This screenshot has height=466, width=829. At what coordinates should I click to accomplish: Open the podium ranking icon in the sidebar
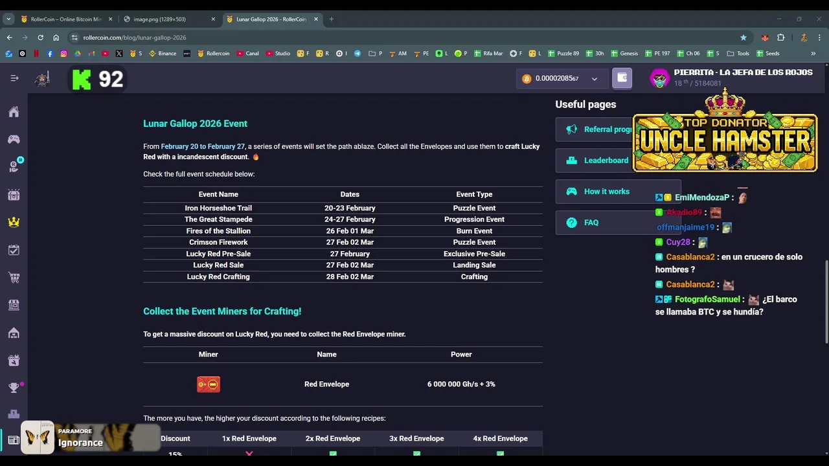pos(14,414)
